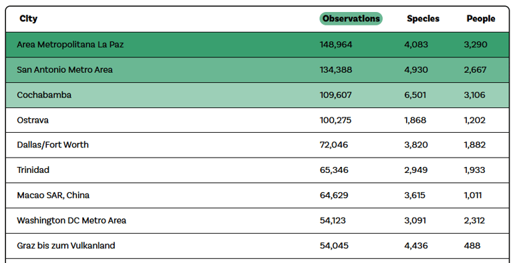Click Macao people count 1,011
This screenshot has width=513, height=263.
click(473, 196)
